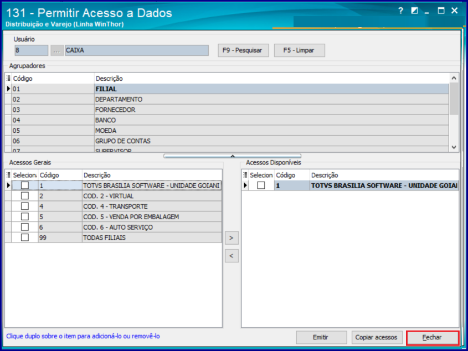468x351 pixels.
Task: Open the Agrupadores grid column chooser icon
Action: (8, 79)
